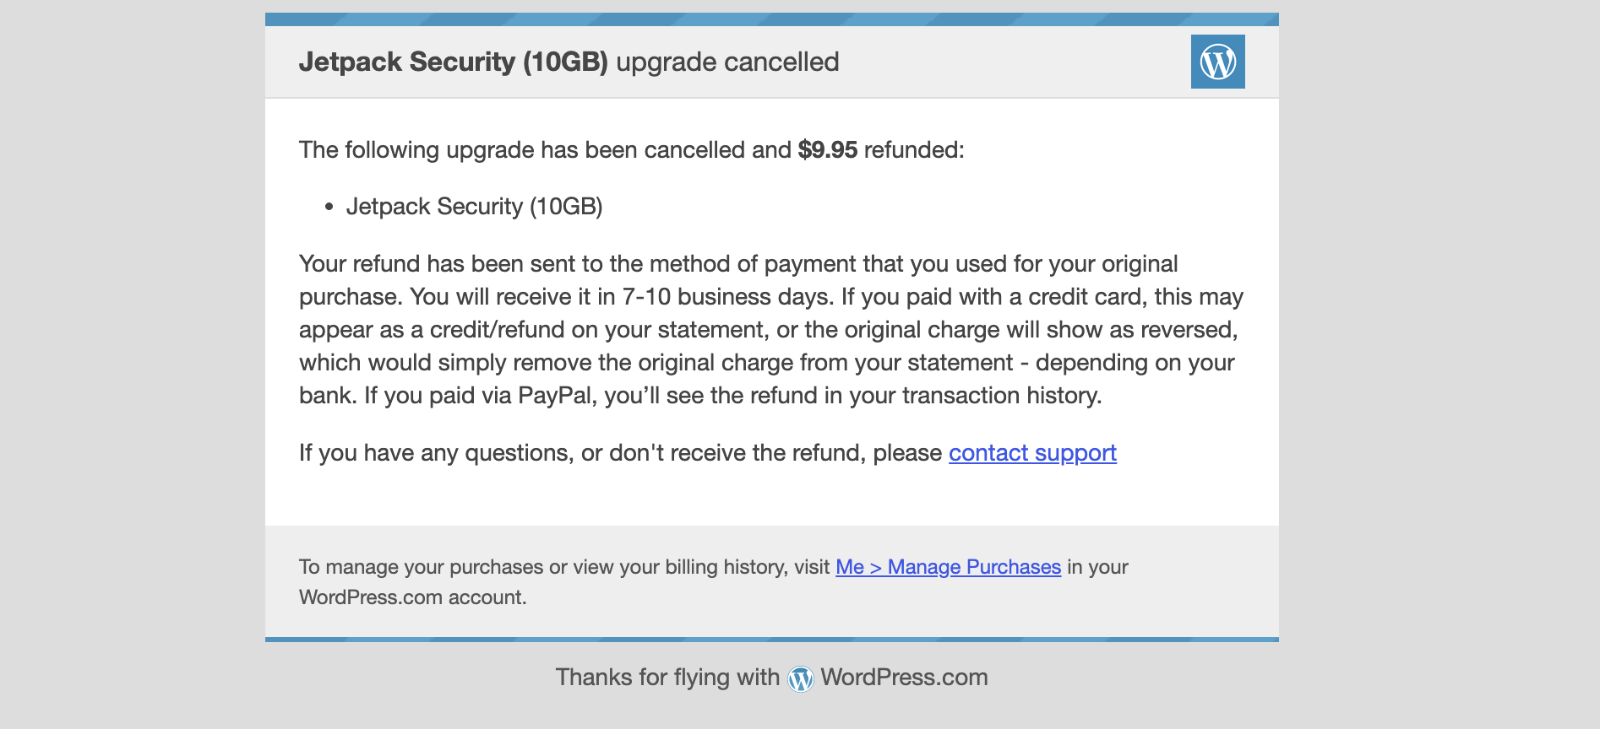Click the bullet point dot before Jetpack Security
The height and width of the screenshot is (729, 1600).
[329, 208]
